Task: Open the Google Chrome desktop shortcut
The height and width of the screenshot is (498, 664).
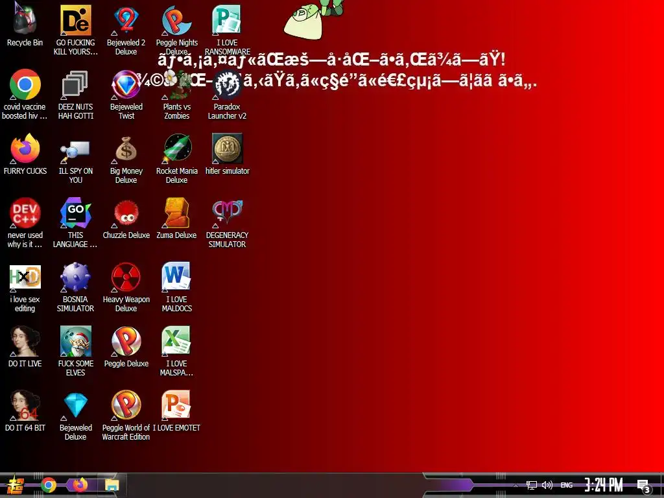Action: point(25,94)
